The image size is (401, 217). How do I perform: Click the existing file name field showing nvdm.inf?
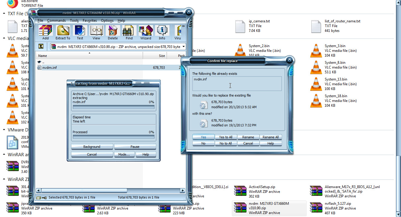tap(237, 83)
